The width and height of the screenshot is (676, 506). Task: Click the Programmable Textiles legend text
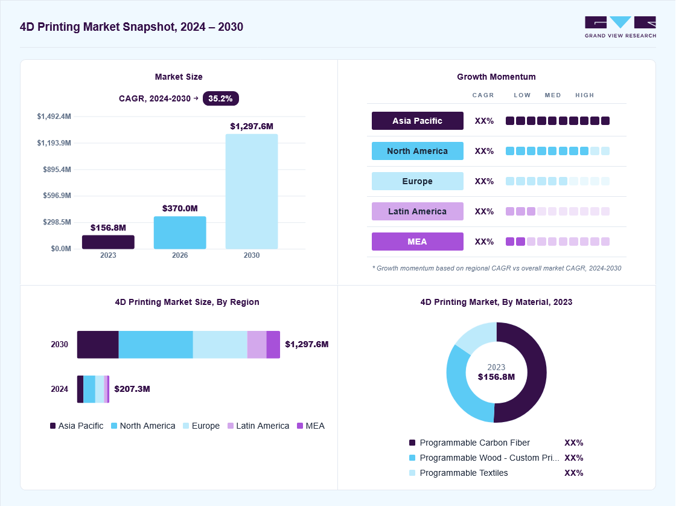464,473
